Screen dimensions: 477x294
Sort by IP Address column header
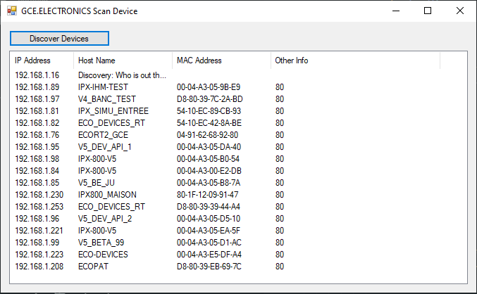coord(42,60)
